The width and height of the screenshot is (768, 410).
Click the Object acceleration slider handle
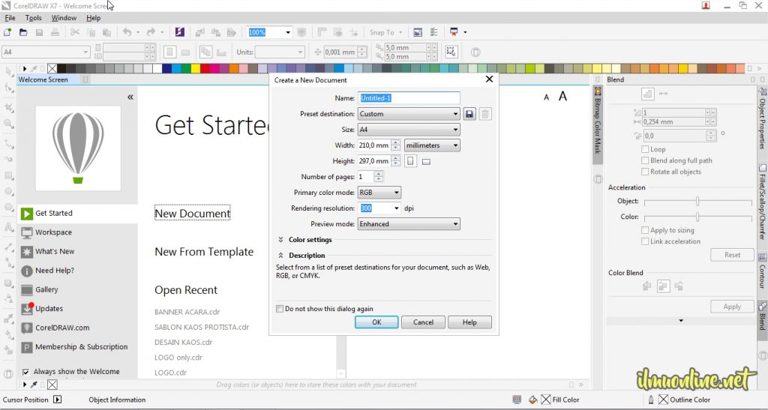697,202
